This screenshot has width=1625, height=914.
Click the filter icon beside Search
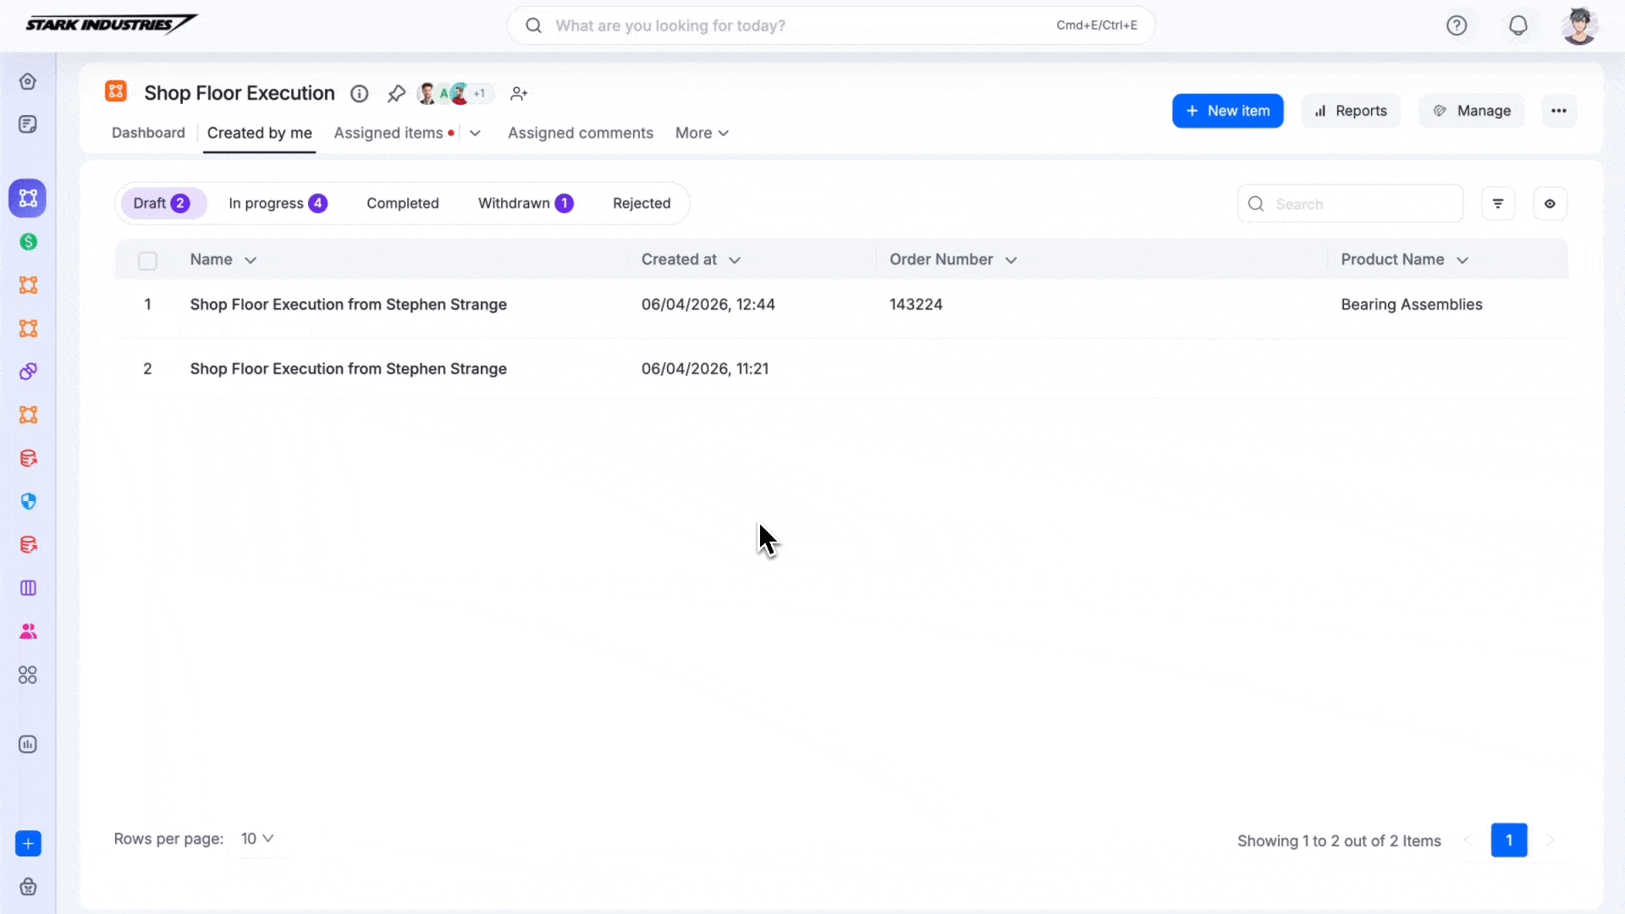pos(1498,204)
